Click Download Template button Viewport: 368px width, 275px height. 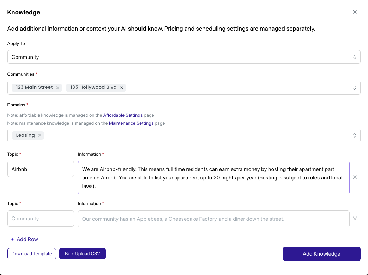[x=32, y=253]
